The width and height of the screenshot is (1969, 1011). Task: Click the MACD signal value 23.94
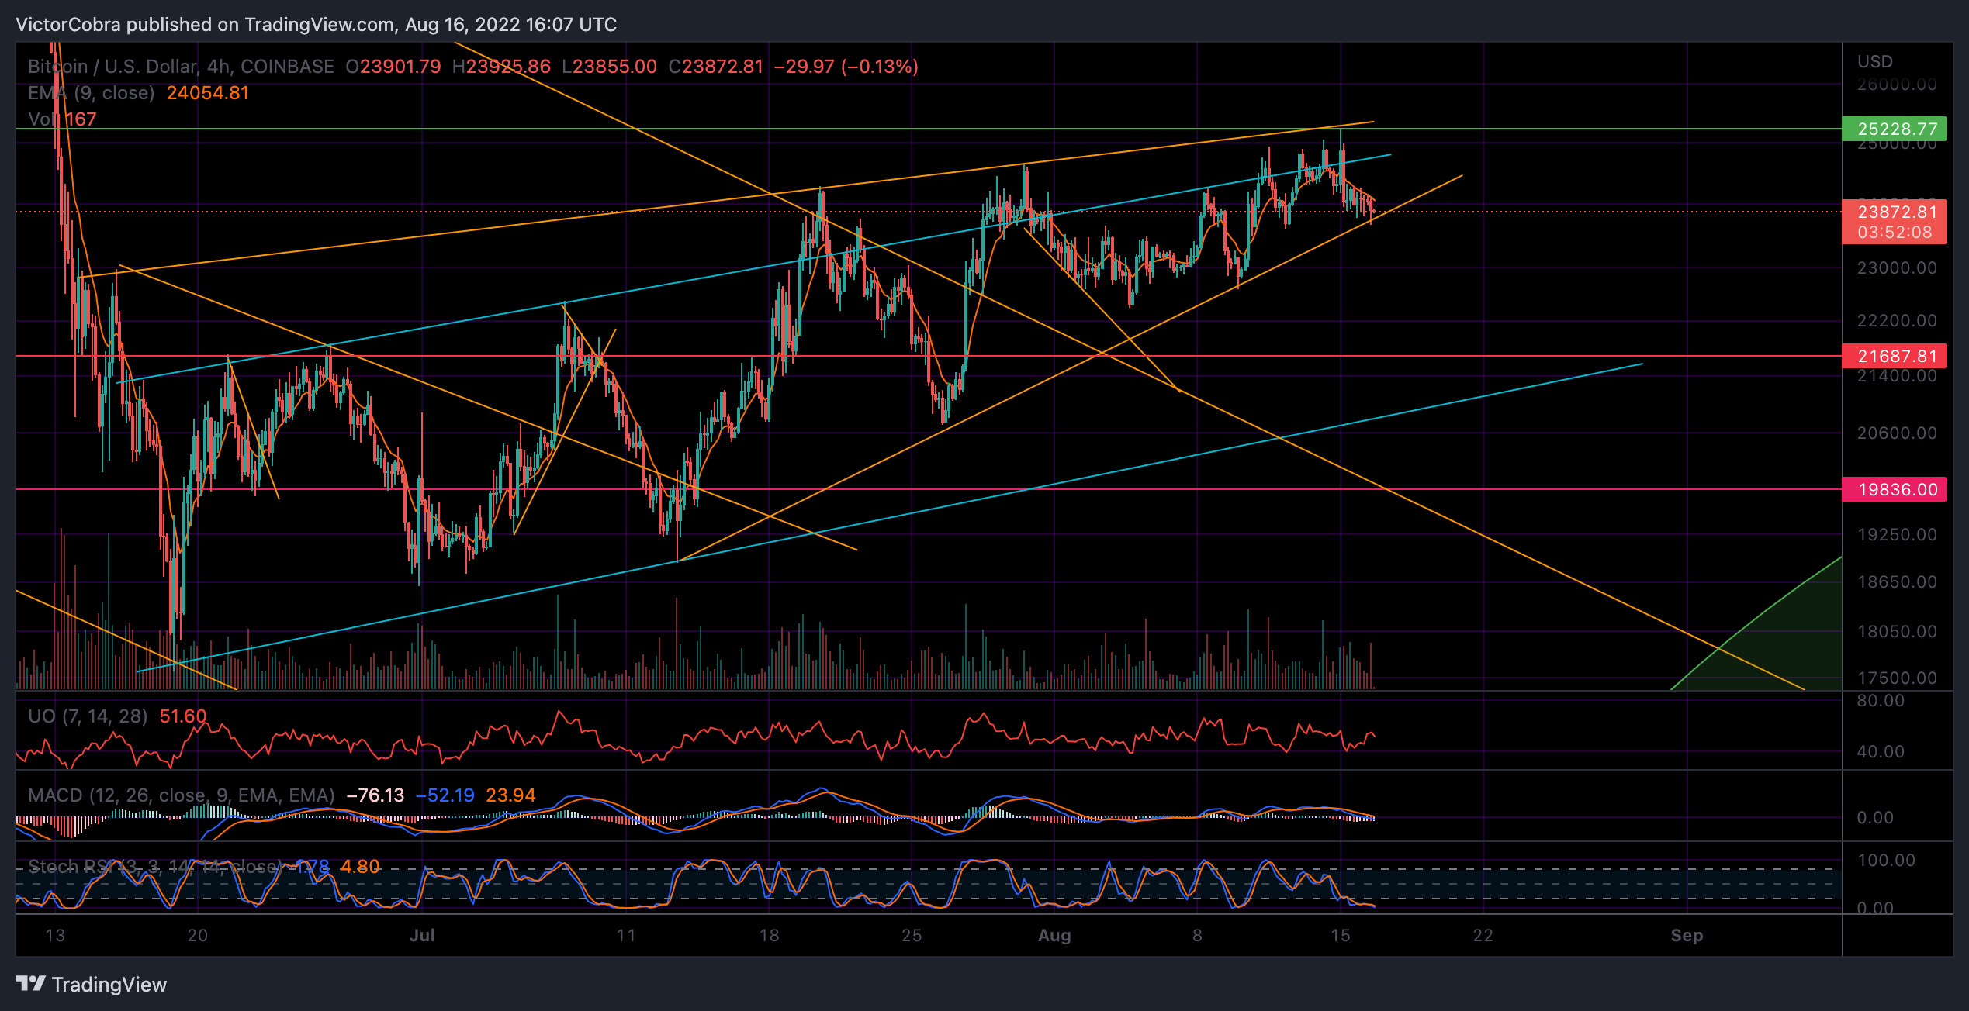coord(510,795)
